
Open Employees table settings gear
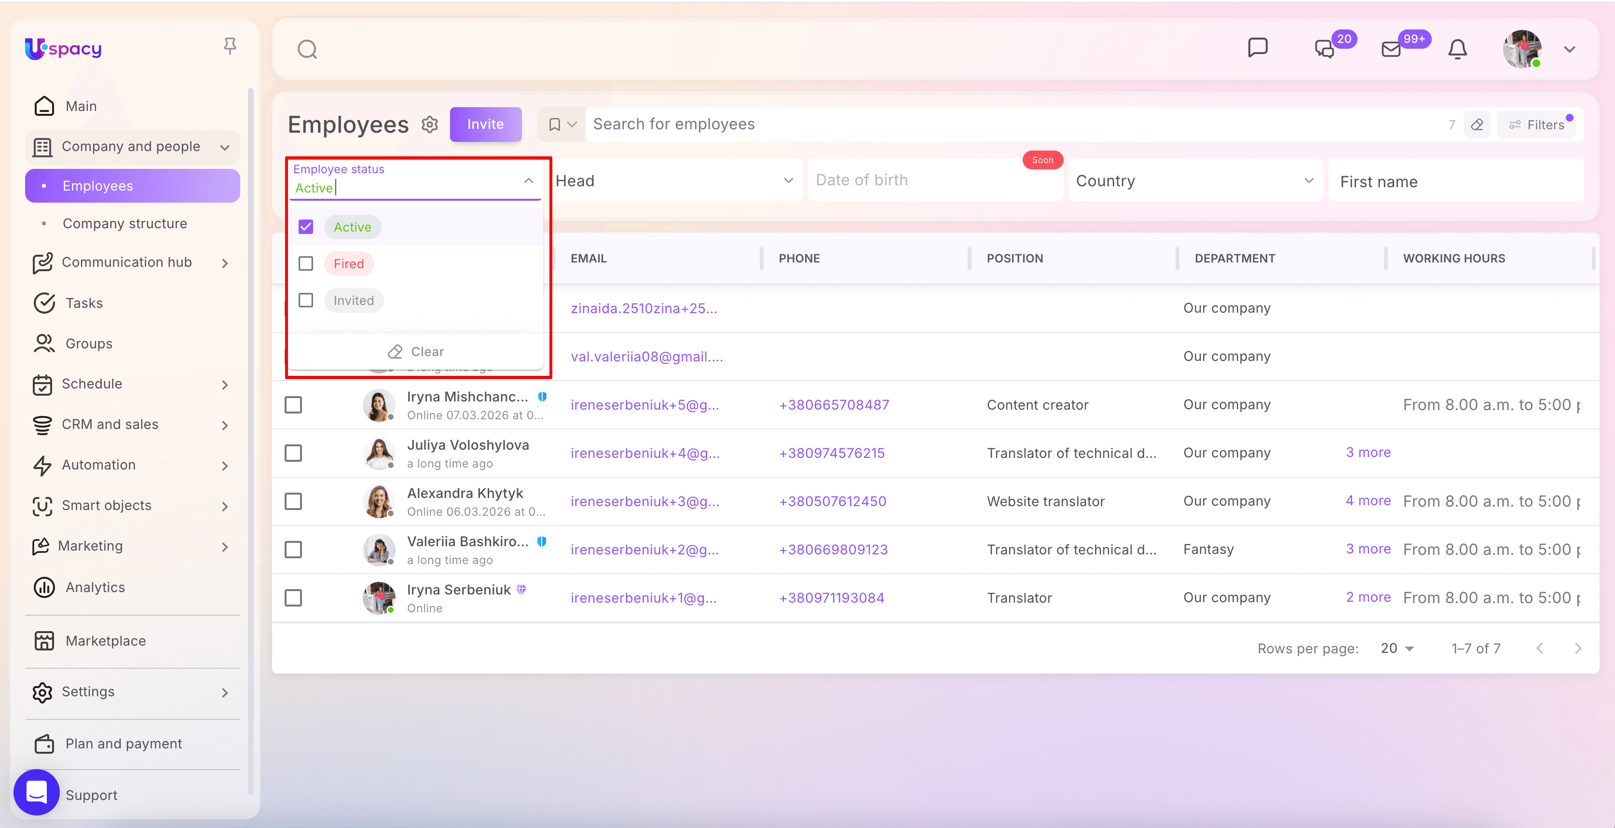429,125
